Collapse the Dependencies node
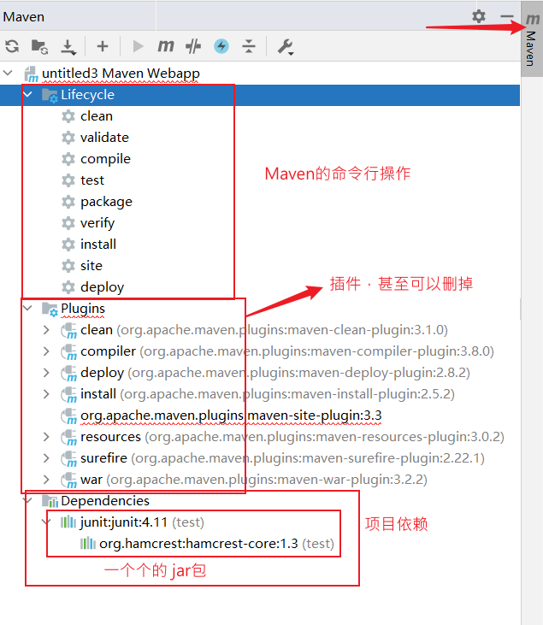Image resolution: width=543 pixels, height=625 pixels. click(28, 501)
